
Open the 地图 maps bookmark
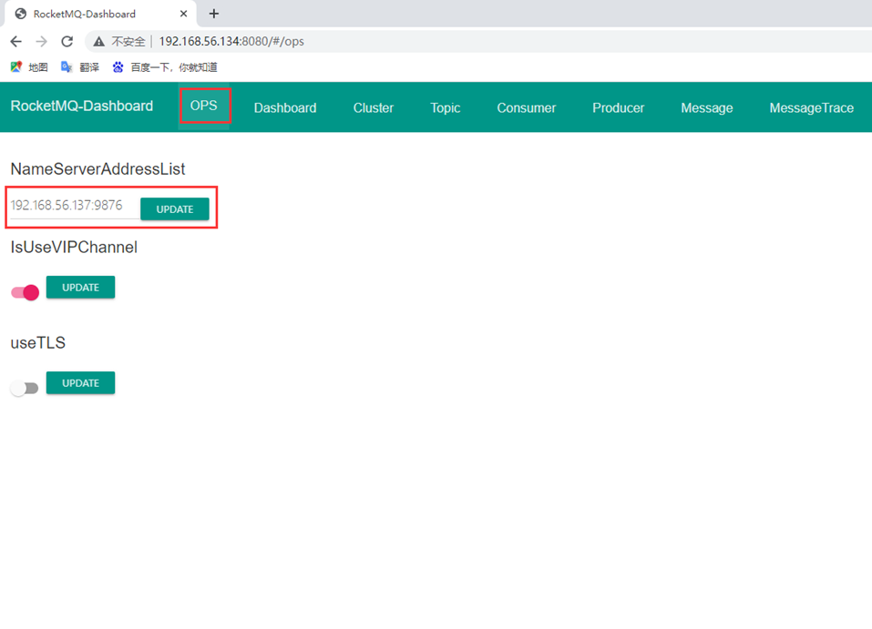coord(29,67)
